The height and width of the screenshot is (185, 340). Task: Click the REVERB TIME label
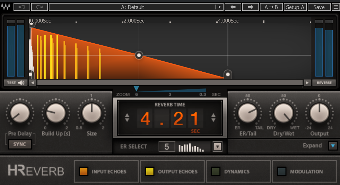coord(170,105)
